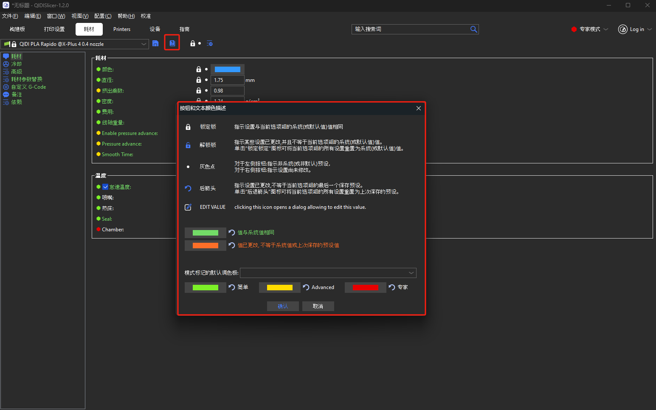656x410 pixels.
Task: Click the 确认 button in dialog
Action: coord(283,306)
